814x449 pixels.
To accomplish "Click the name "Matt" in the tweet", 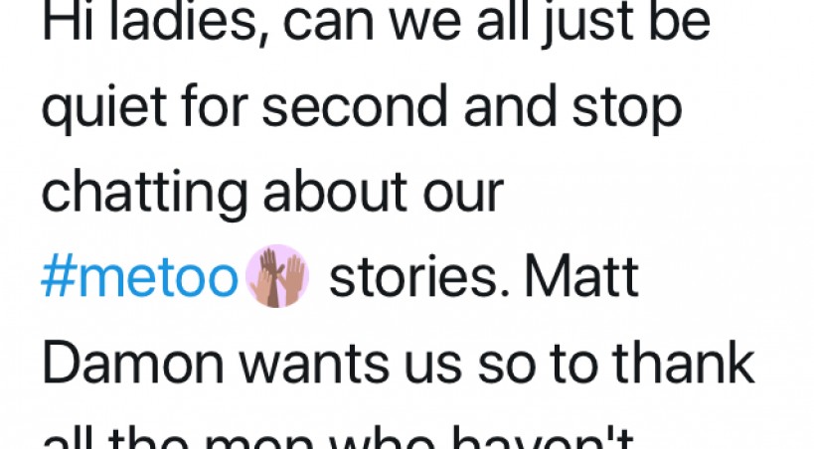I will point(581,278).
